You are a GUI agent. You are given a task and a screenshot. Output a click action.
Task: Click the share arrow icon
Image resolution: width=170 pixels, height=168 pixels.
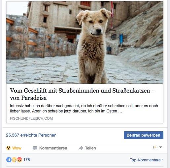tap(81, 148)
